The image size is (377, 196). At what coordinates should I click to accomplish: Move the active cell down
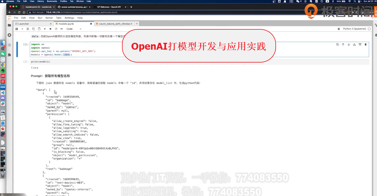click(349, 44)
